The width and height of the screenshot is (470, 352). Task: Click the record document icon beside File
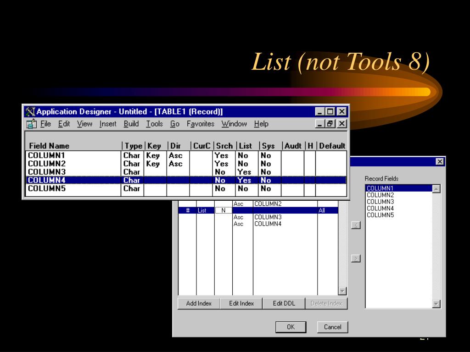tap(31, 124)
